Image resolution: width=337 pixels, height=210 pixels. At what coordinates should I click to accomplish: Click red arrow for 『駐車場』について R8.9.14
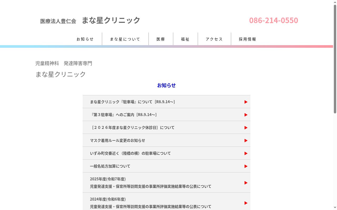246,102
